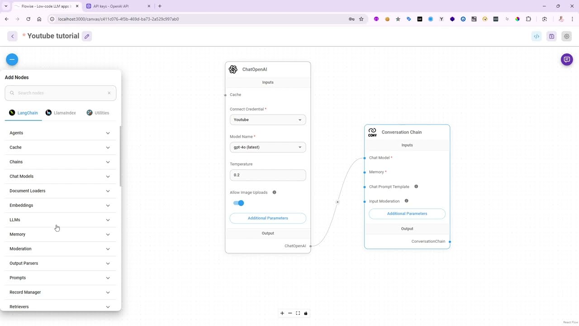Delete the edge between the two nodes
This screenshot has width=579, height=326.
pos(337,202)
